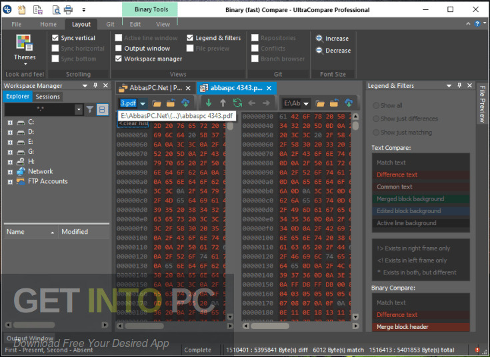Click the blue help question mark icon
Viewport: 490px width, 357px height.
click(477, 24)
